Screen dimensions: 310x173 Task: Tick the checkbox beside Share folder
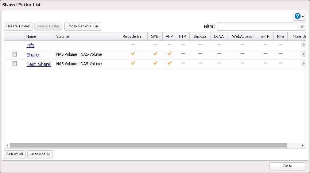(x=15, y=54)
